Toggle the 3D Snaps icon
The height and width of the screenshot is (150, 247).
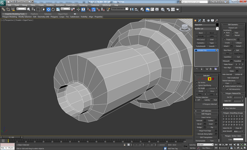click(89, 9)
